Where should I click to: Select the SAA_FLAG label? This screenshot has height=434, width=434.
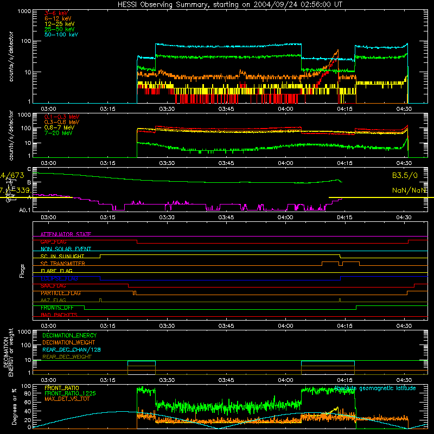coord(53,286)
